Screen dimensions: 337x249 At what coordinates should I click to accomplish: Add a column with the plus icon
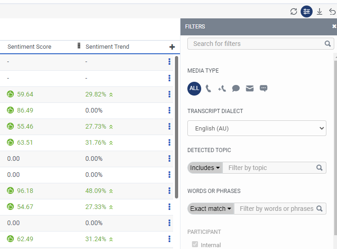pyautogui.click(x=172, y=47)
